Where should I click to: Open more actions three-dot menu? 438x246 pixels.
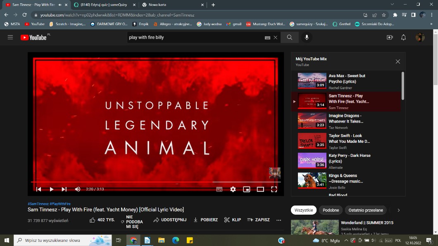click(x=279, y=220)
